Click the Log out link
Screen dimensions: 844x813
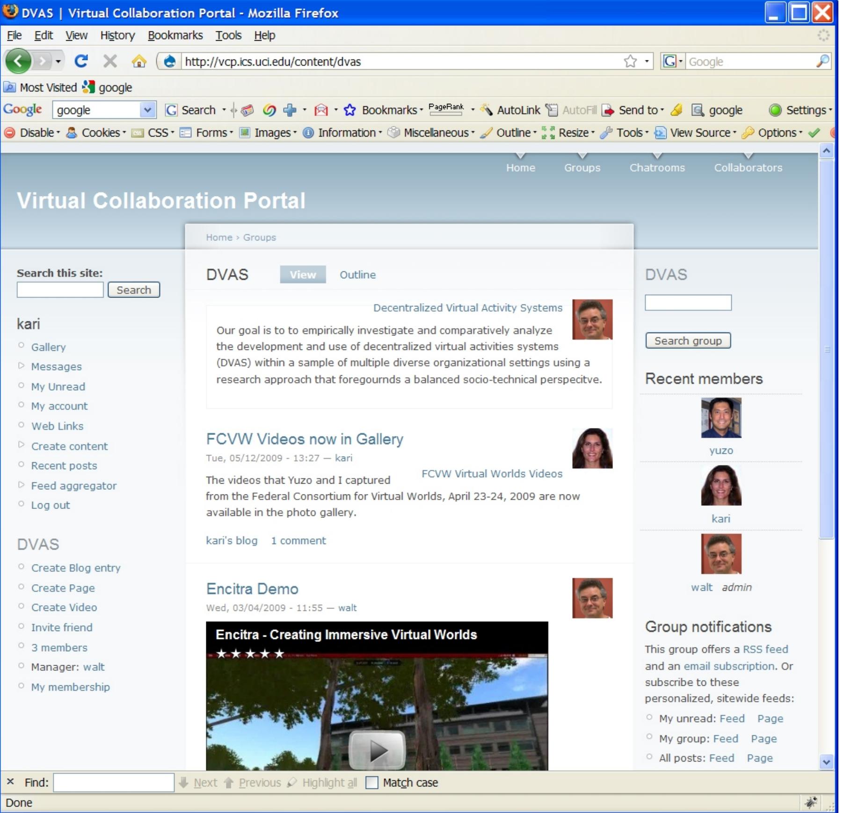tap(51, 505)
